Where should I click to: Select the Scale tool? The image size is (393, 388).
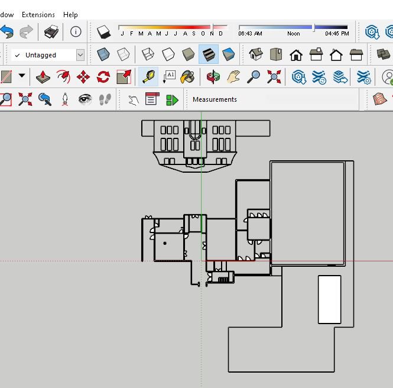pos(124,77)
